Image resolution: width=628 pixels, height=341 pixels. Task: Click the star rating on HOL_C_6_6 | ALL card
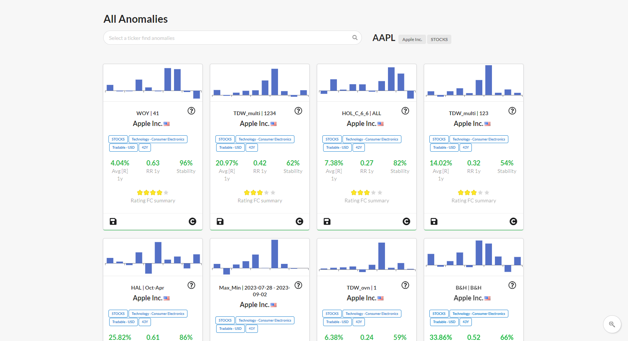pyautogui.click(x=367, y=193)
